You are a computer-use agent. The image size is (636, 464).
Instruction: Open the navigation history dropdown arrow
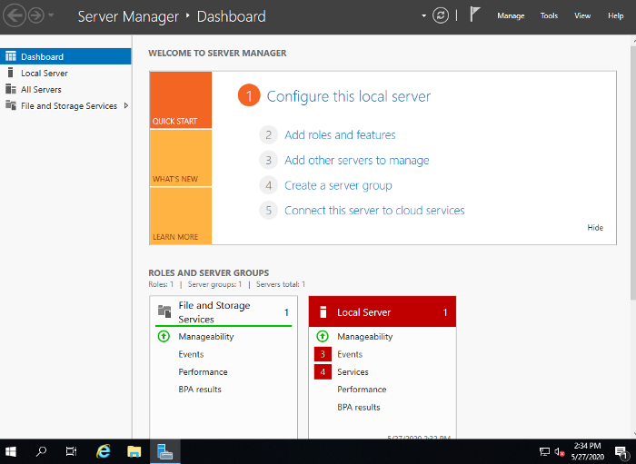(51, 15)
